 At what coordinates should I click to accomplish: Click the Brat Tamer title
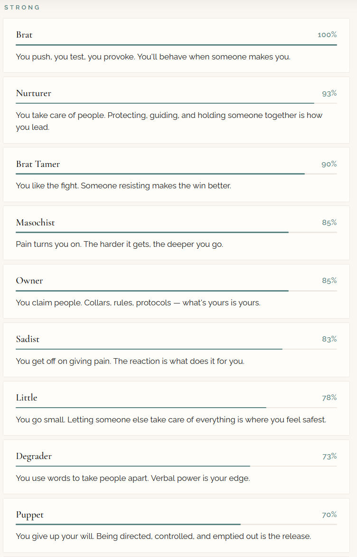(x=38, y=164)
